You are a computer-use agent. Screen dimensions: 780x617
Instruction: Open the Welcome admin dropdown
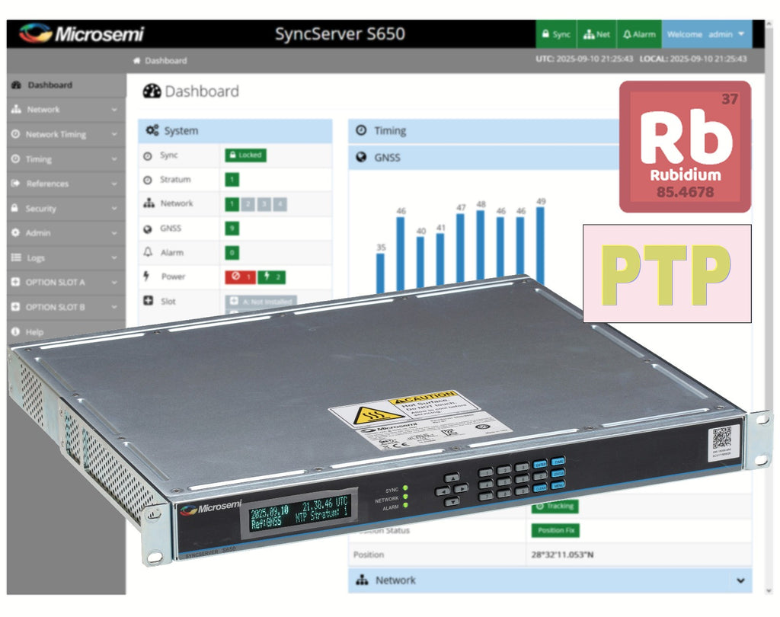click(x=706, y=34)
